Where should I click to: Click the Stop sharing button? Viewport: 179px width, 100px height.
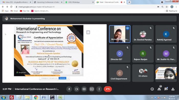pos(62,78)
